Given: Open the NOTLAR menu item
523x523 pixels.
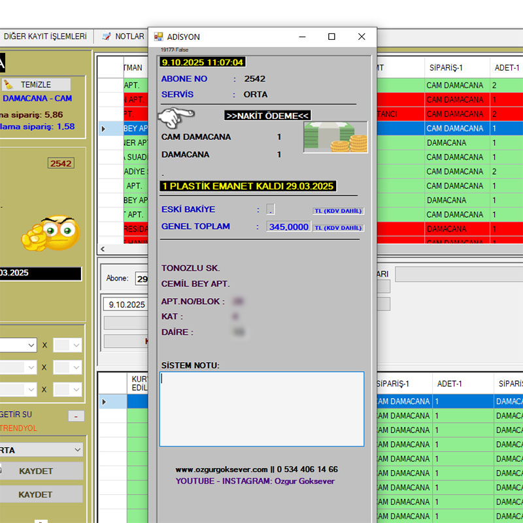Looking at the screenshot, I should tap(129, 37).
